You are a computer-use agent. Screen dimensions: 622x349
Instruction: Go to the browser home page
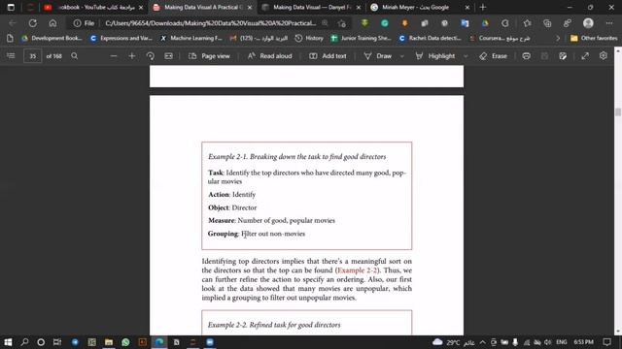coord(52,23)
